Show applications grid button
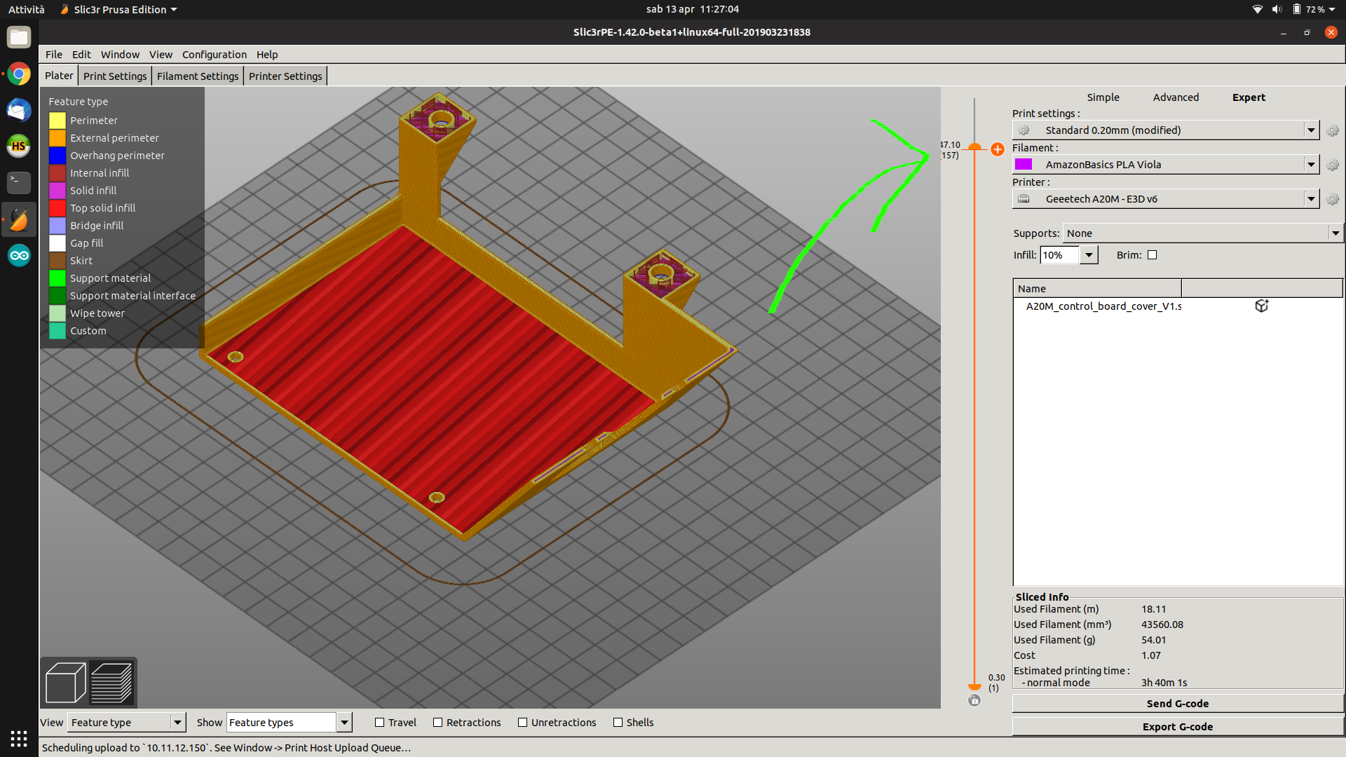The width and height of the screenshot is (1346, 757). click(19, 738)
